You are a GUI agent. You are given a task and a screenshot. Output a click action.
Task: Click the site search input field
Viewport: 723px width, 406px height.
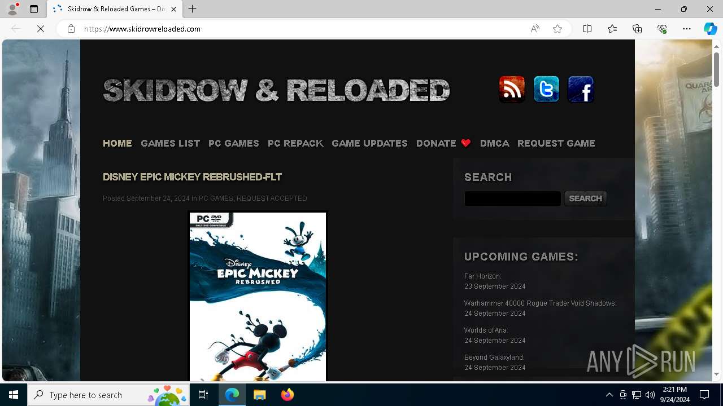pyautogui.click(x=512, y=198)
